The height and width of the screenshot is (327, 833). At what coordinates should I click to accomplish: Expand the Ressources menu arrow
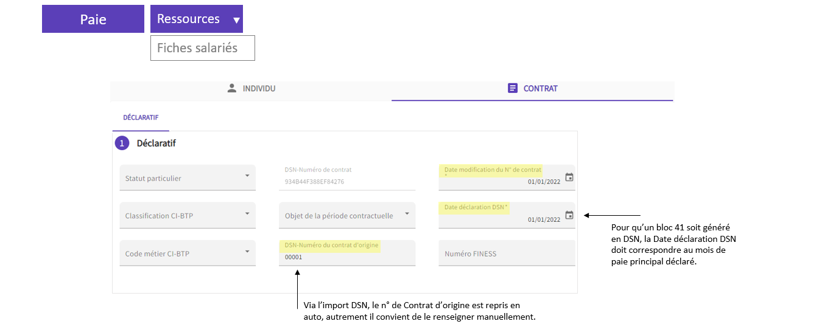[236, 20]
